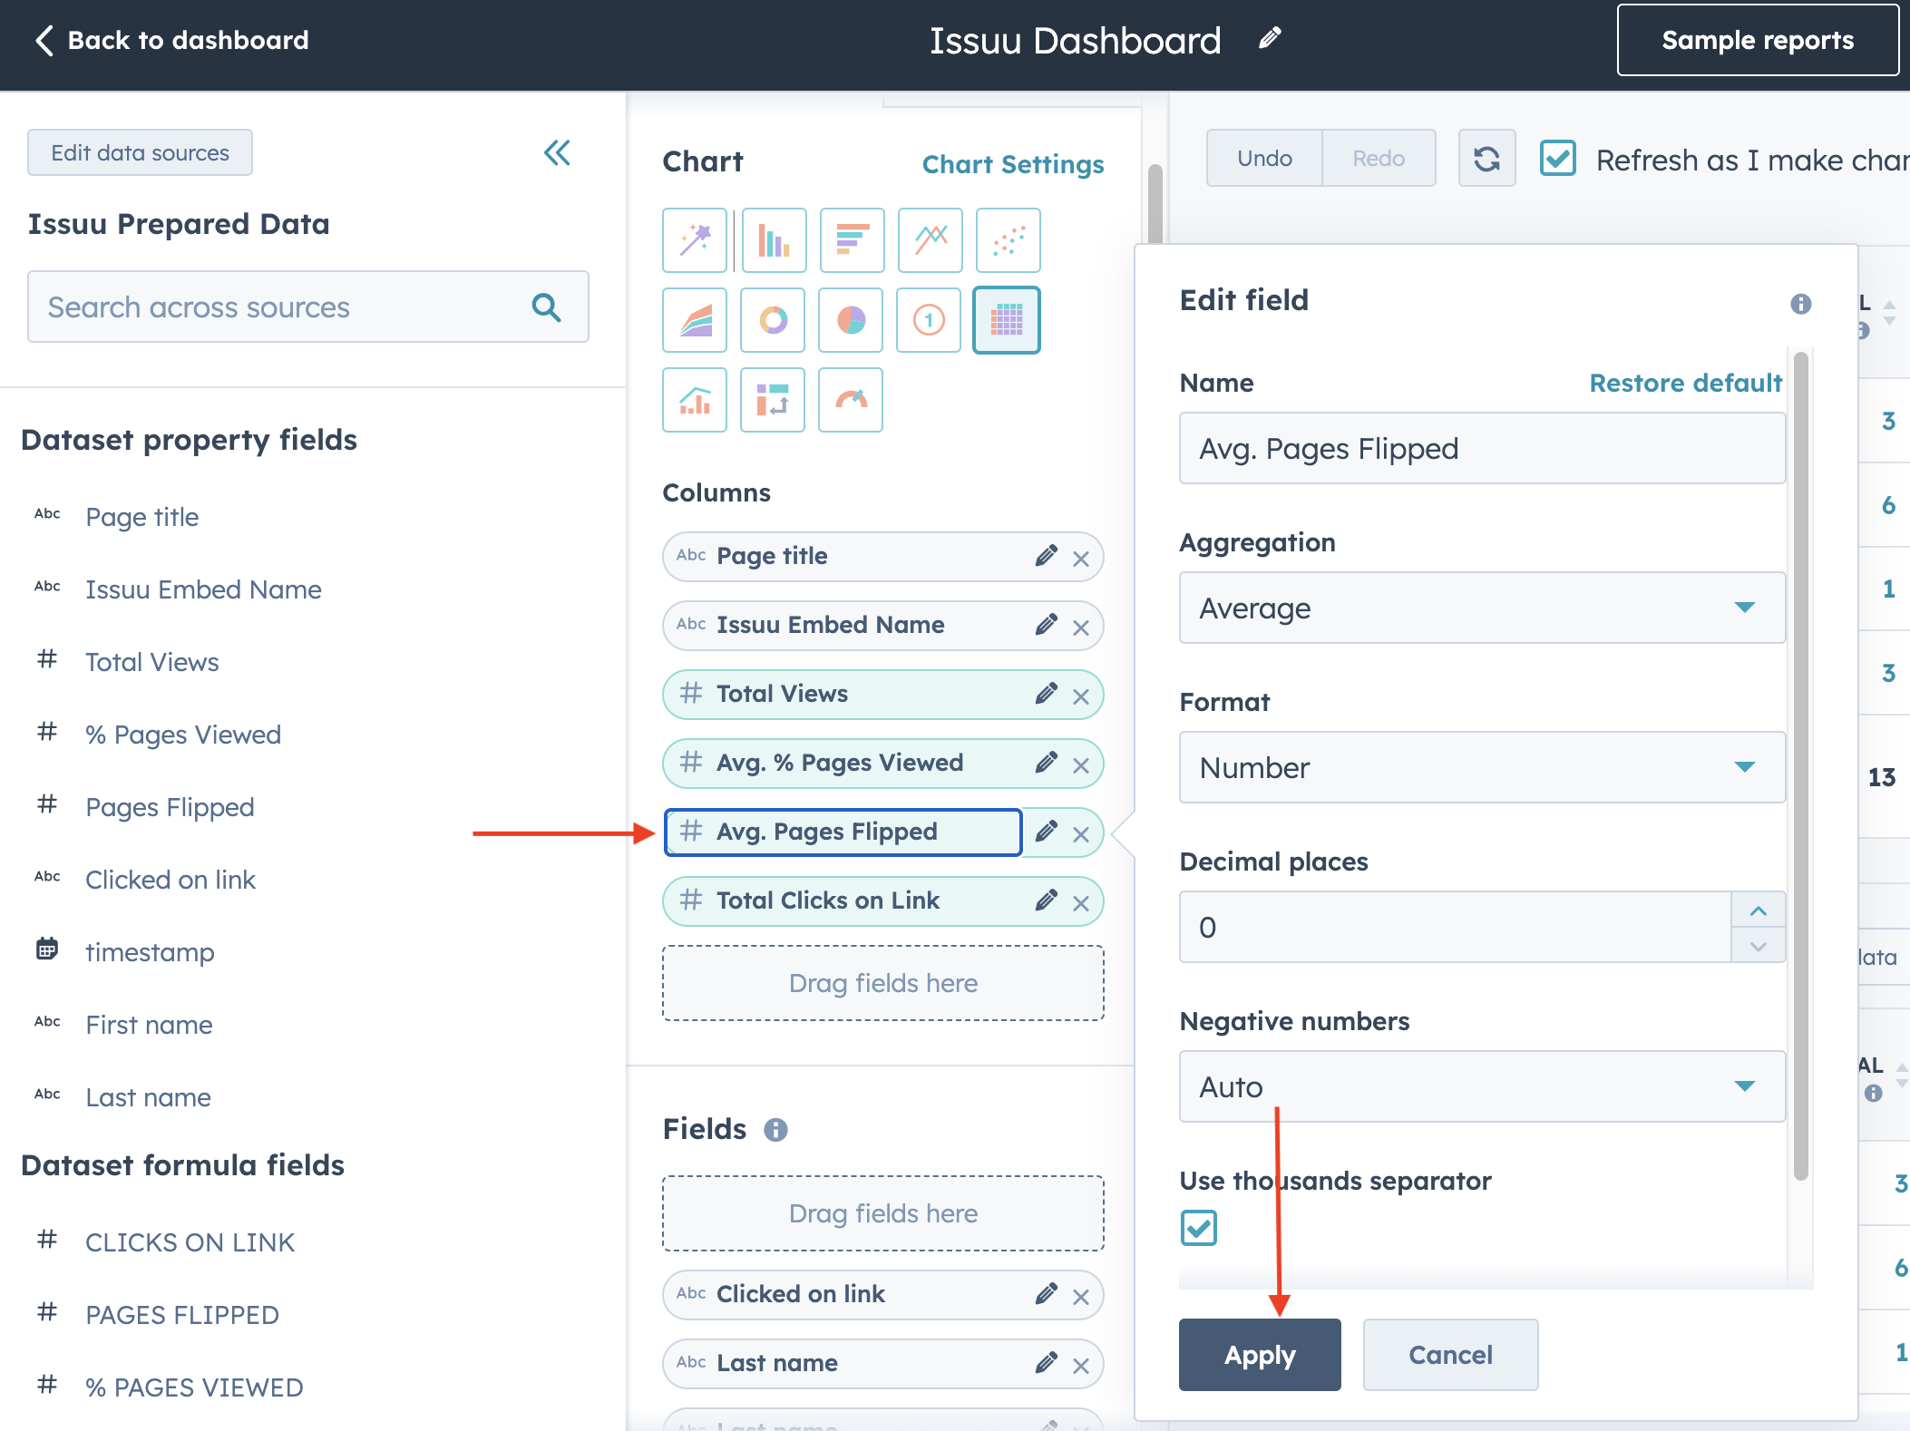
Task: Select the pie chart type
Action: pos(851,320)
